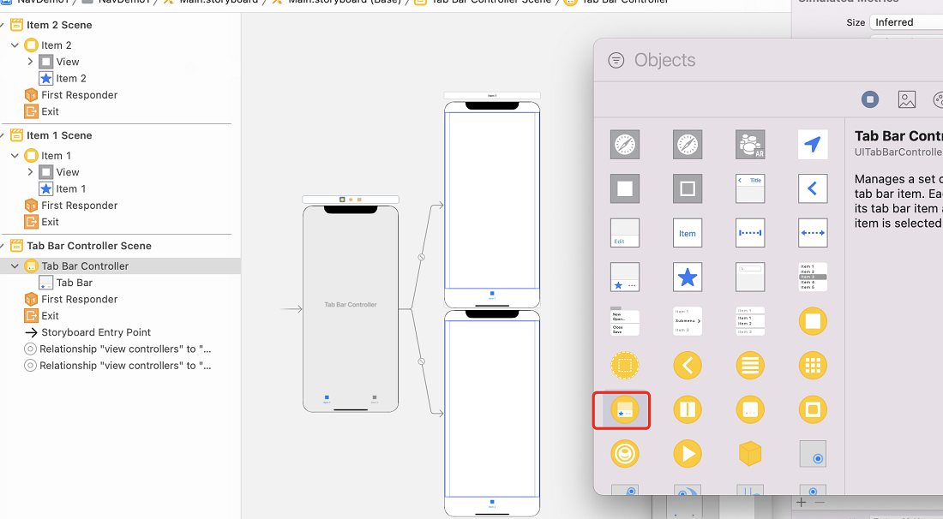Choose the Container View object icon
This screenshot has height=519, width=943.
pyautogui.click(x=688, y=188)
